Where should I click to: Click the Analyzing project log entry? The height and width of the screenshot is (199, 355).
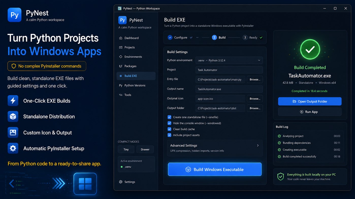309,136
